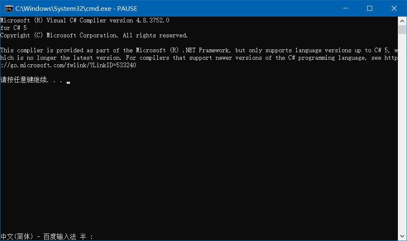Click the punctuation mode ： indicator
Viewport: 407px width, 241px height.
click(x=91, y=236)
